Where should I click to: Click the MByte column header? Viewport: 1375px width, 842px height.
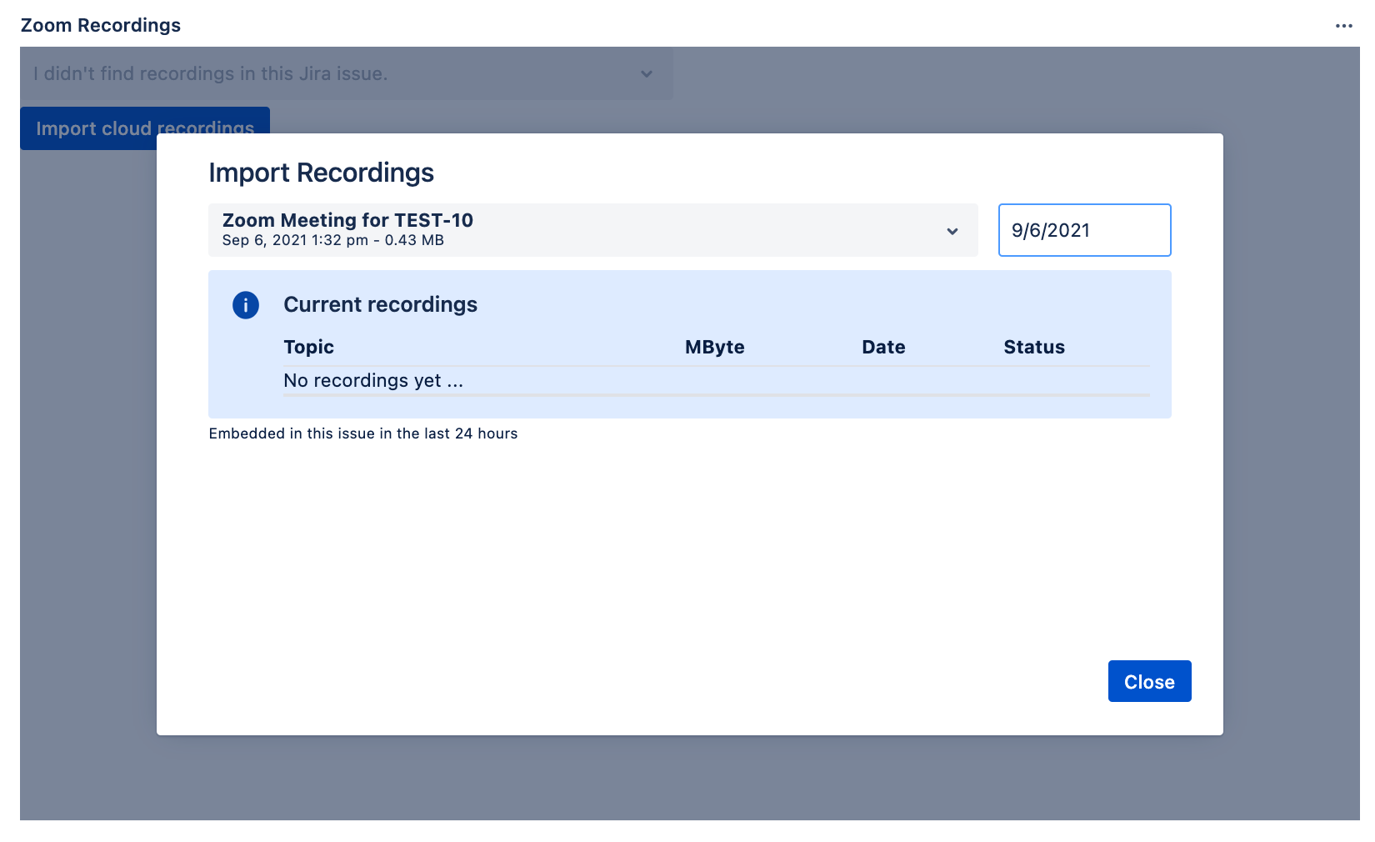click(x=714, y=347)
